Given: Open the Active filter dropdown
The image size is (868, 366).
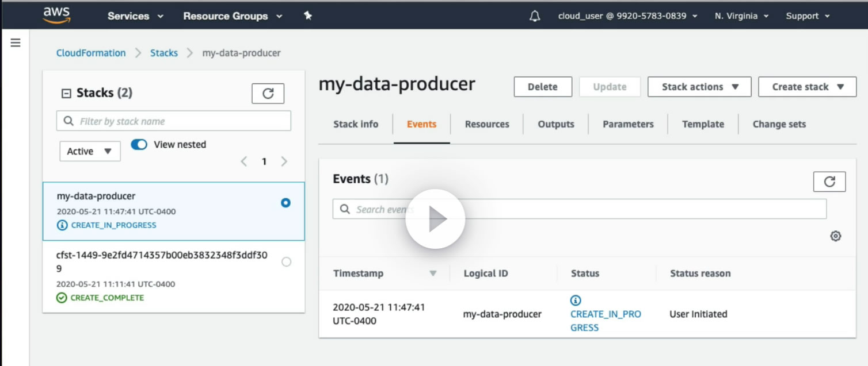Looking at the screenshot, I should [x=90, y=151].
